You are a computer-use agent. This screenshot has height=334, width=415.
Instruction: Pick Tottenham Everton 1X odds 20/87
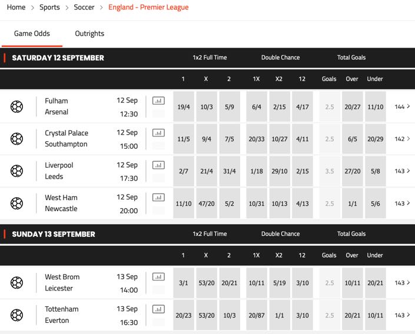click(x=257, y=315)
